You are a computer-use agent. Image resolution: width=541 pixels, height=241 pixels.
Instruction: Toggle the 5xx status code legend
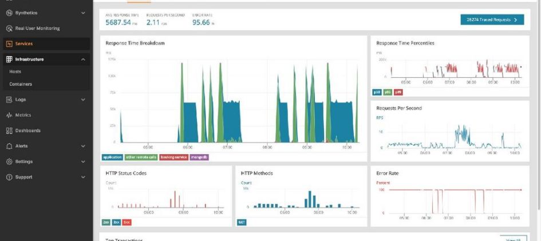[127, 222]
